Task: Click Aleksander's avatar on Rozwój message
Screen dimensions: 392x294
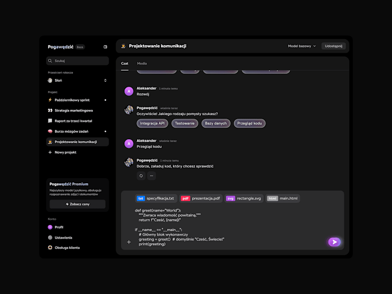Action: tap(129, 91)
